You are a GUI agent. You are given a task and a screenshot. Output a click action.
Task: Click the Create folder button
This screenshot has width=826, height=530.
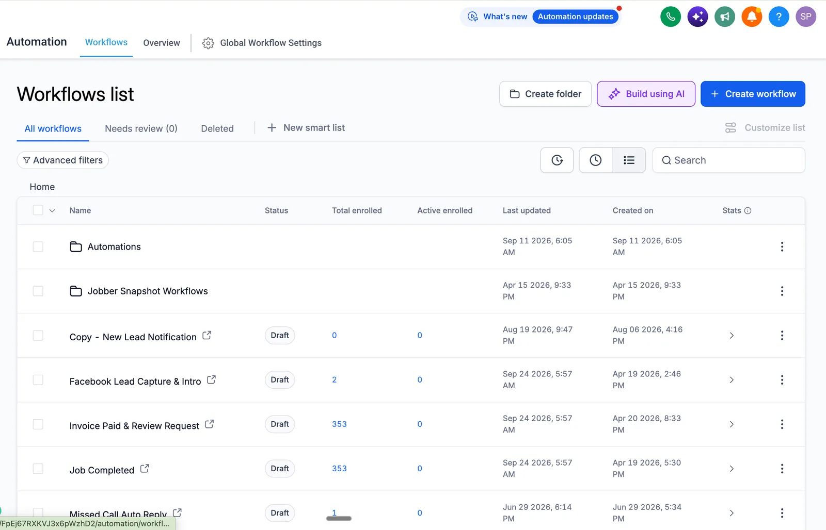(x=545, y=94)
